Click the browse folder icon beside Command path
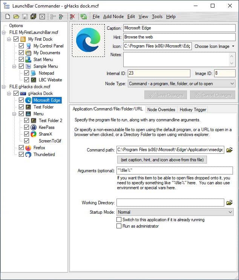The image size is (239, 280). 229,150
